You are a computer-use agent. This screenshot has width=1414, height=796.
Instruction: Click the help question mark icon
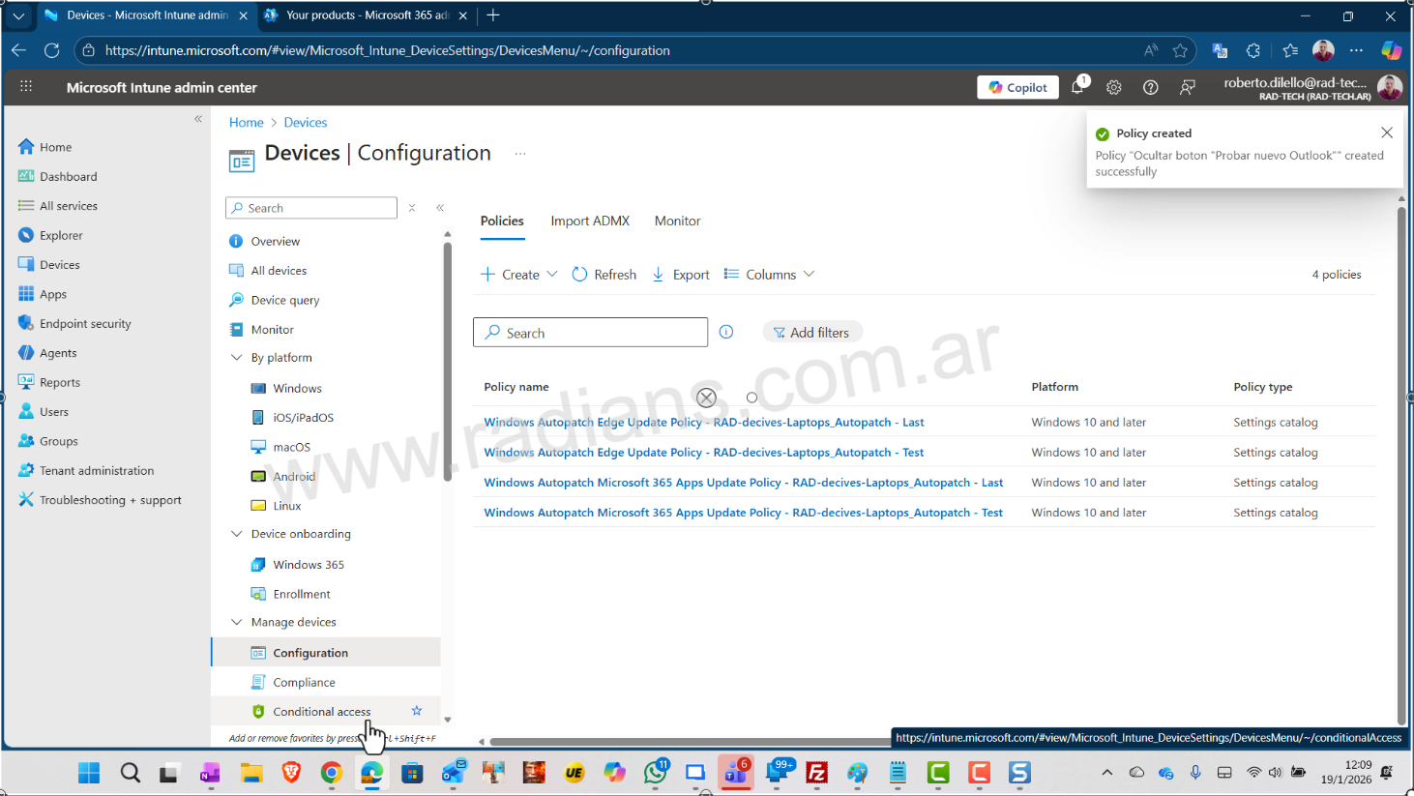click(1150, 87)
